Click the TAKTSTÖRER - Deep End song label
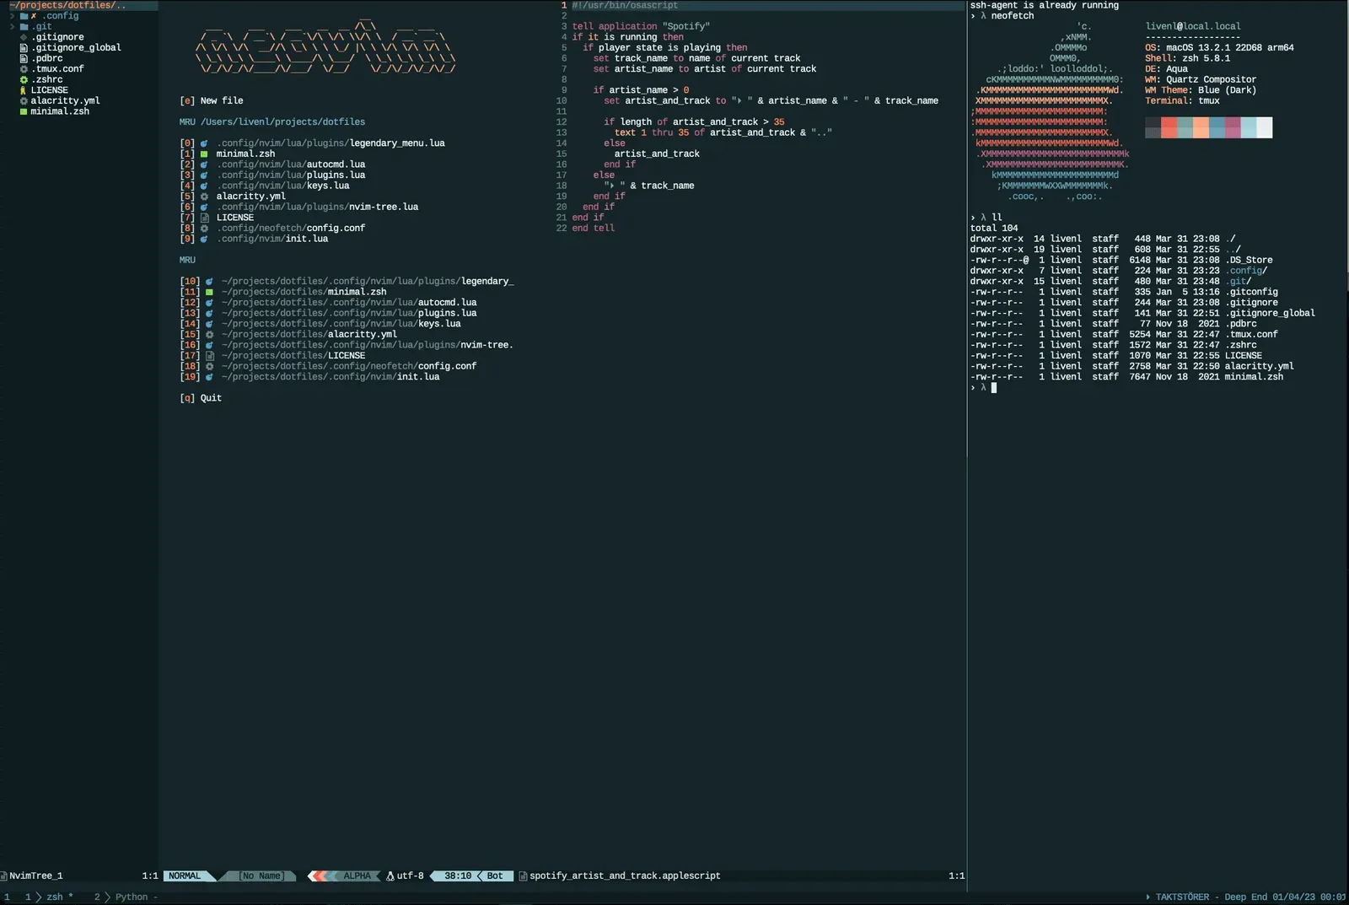The height and width of the screenshot is (905, 1349). [1211, 897]
